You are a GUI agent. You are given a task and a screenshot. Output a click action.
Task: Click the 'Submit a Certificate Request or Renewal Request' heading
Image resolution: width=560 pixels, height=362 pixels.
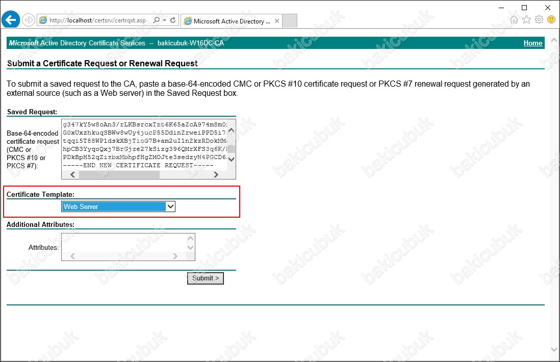(x=102, y=64)
